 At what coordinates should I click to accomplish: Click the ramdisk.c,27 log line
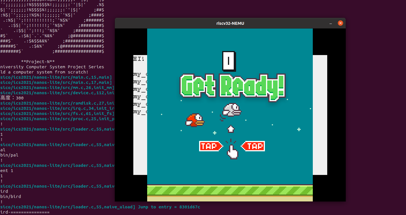pyautogui.click(x=57, y=103)
